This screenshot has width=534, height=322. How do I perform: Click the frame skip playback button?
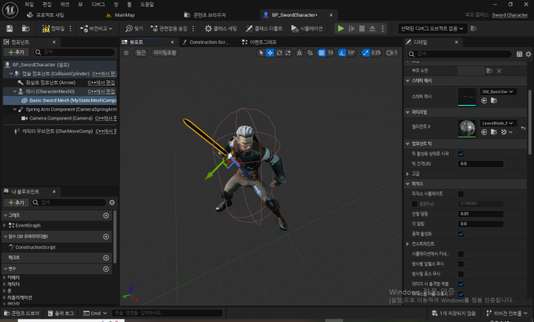pos(352,28)
